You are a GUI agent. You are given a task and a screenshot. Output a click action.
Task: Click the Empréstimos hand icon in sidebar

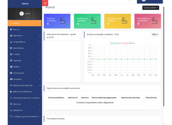click(x=11, y=42)
